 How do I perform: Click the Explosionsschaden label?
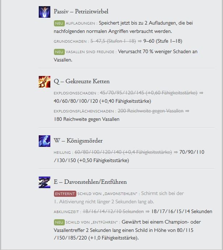tap(75, 93)
